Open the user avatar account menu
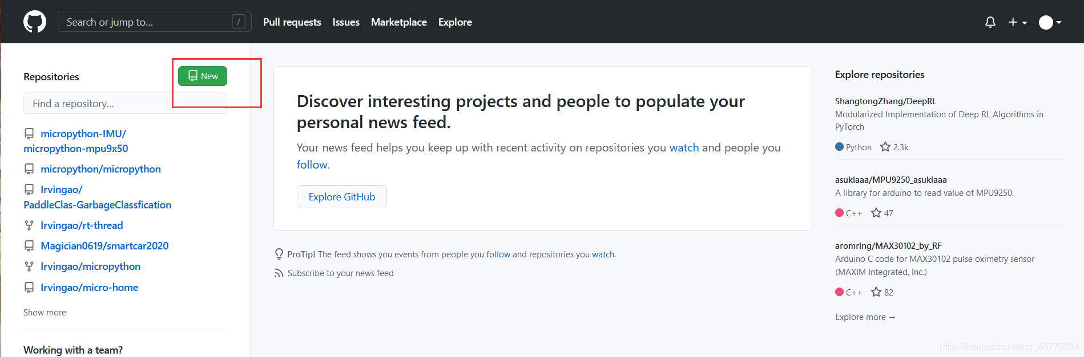 1050,22
